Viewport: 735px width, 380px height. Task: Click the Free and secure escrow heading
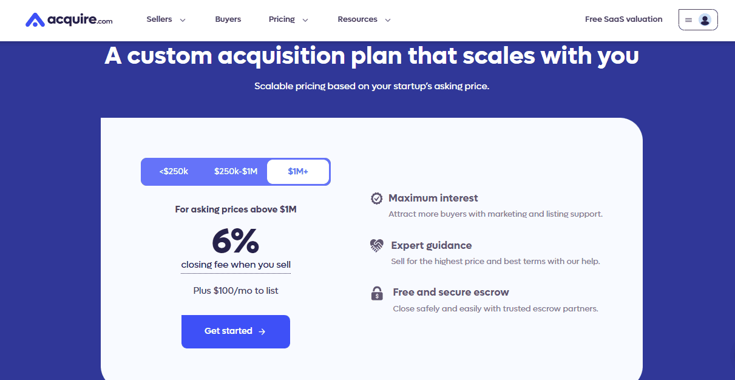click(x=450, y=292)
